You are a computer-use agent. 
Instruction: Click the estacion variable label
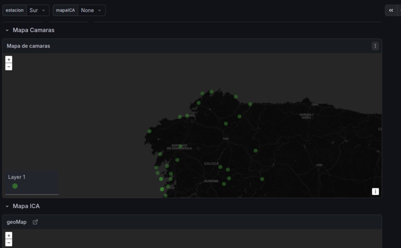click(14, 10)
